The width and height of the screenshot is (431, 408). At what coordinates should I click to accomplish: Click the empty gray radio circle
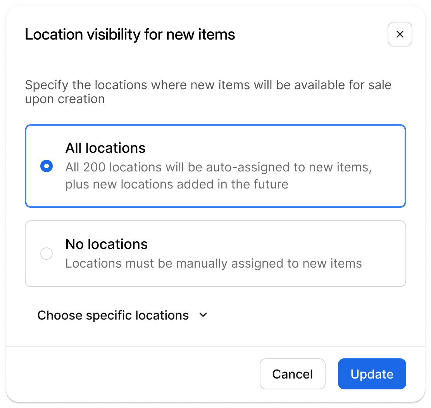point(47,254)
